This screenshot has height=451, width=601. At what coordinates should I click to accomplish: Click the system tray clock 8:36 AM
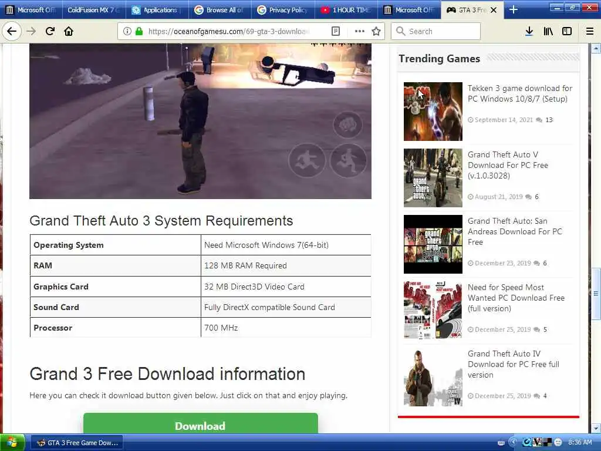point(579,443)
